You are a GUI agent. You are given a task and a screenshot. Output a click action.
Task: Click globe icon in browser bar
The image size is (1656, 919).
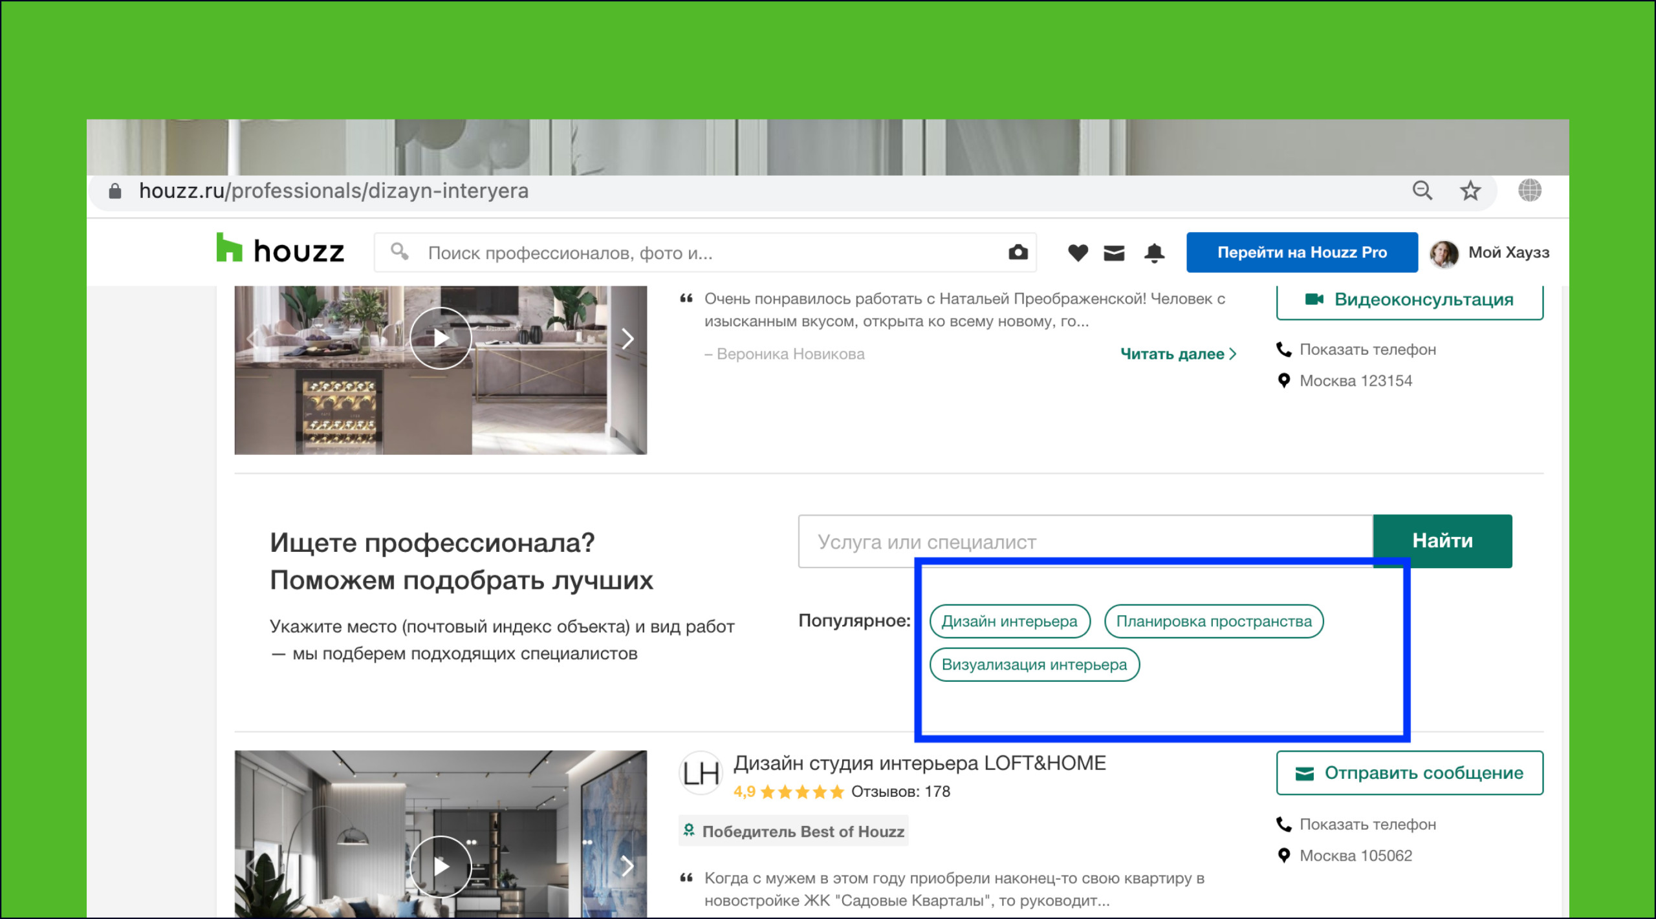click(1529, 191)
